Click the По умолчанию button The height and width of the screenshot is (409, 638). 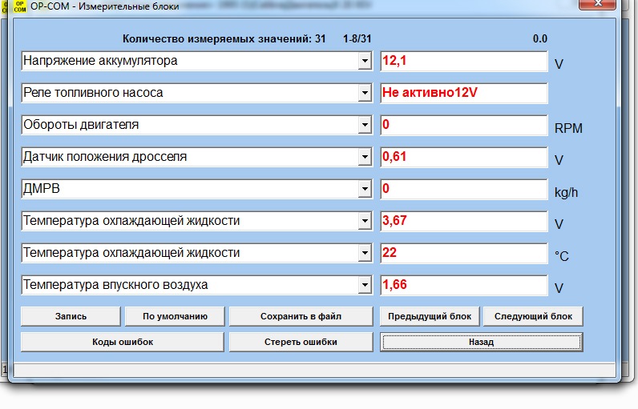(x=175, y=316)
